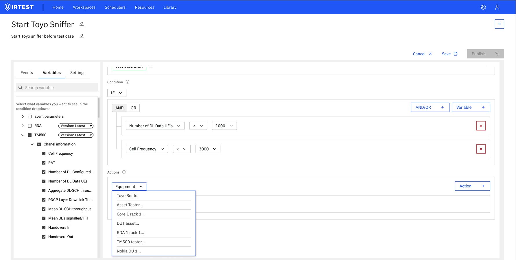Viewport: 516px width, 260px height.
Task: Expand the RDA tree node
Action: pyautogui.click(x=23, y=126)
